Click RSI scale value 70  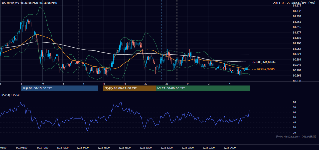(x=294, y=107)
